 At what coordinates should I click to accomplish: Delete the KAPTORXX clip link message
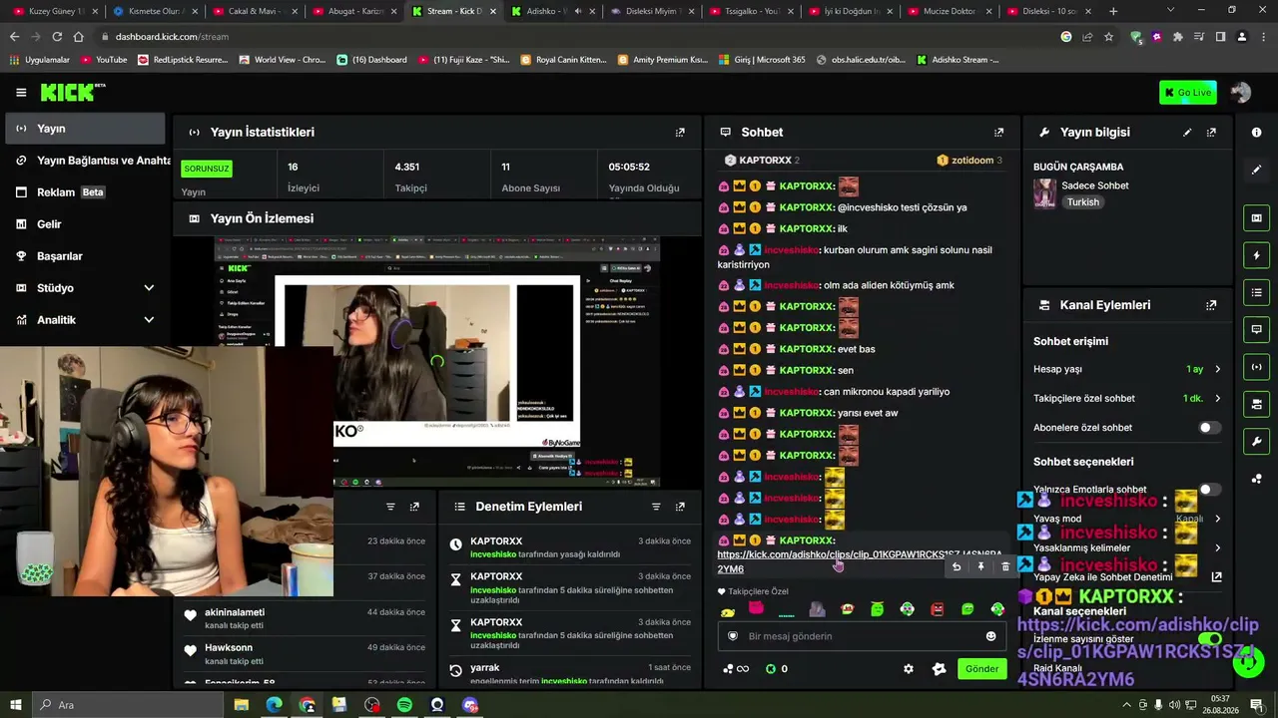point(1004,566)
